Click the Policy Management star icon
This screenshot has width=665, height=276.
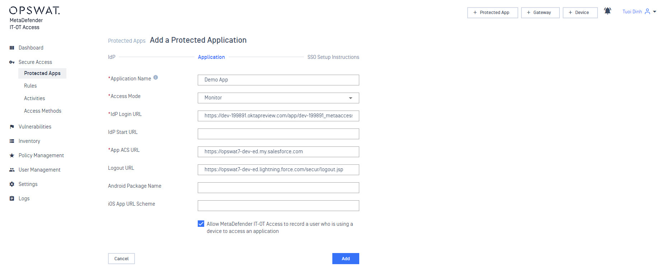[x=12, y=155]
